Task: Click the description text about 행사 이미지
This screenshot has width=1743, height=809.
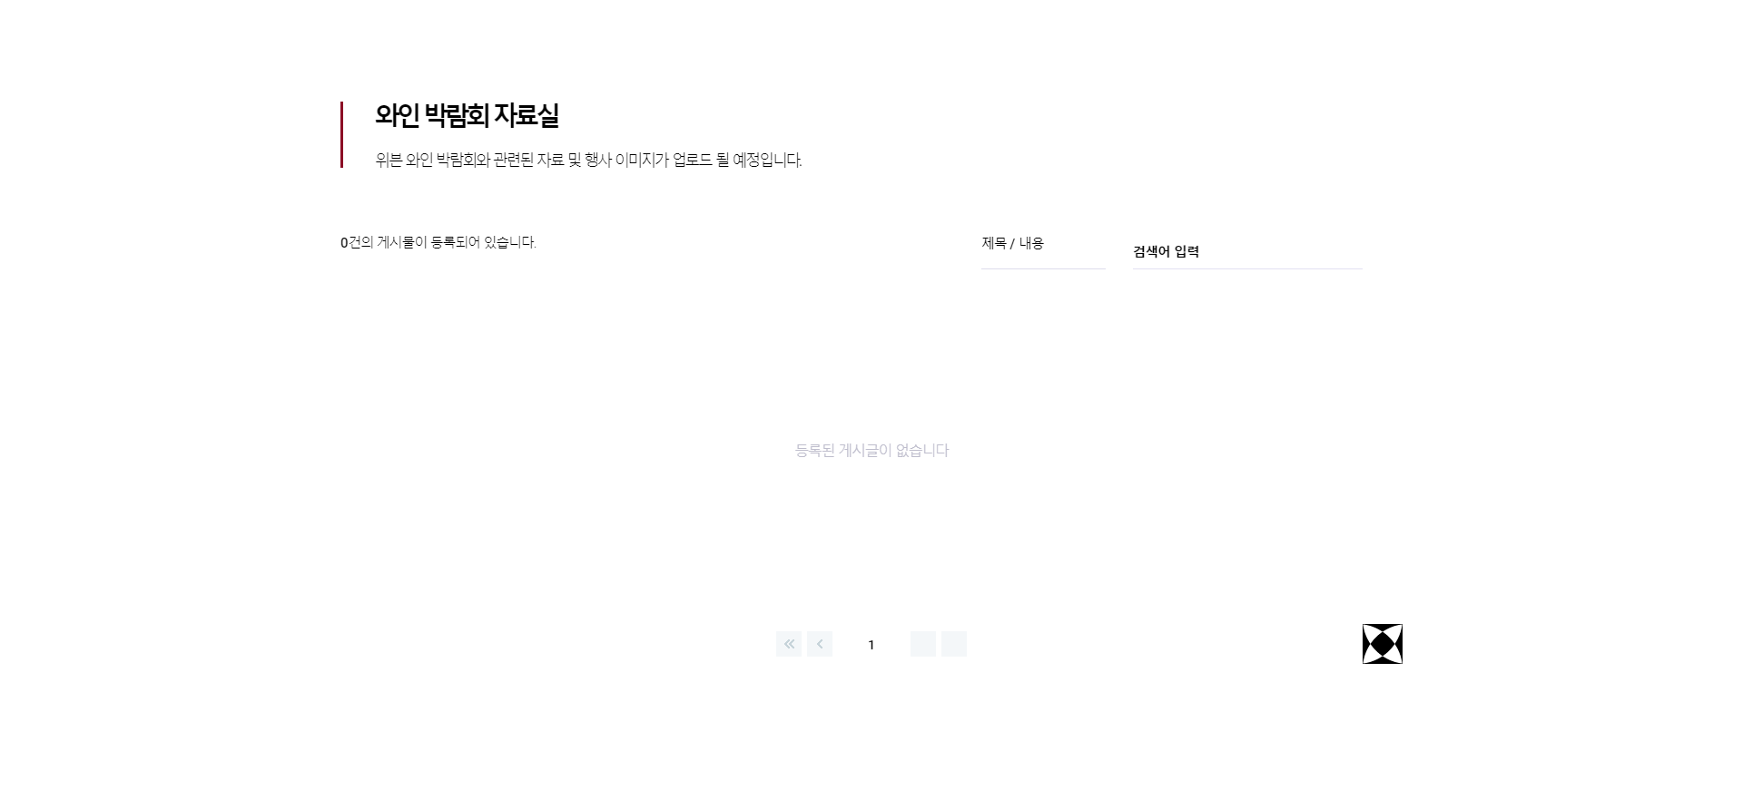Action: pyautogui.click(x=588, y=160)
